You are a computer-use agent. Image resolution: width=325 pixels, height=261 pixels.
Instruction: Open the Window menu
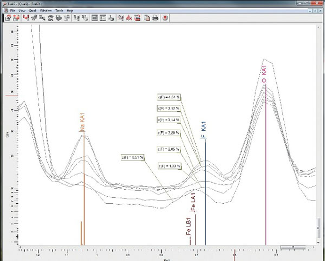[45, 10]
